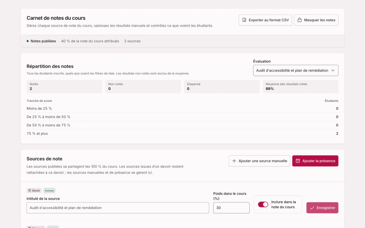Click the Non notés stat card

pos(143,87)
